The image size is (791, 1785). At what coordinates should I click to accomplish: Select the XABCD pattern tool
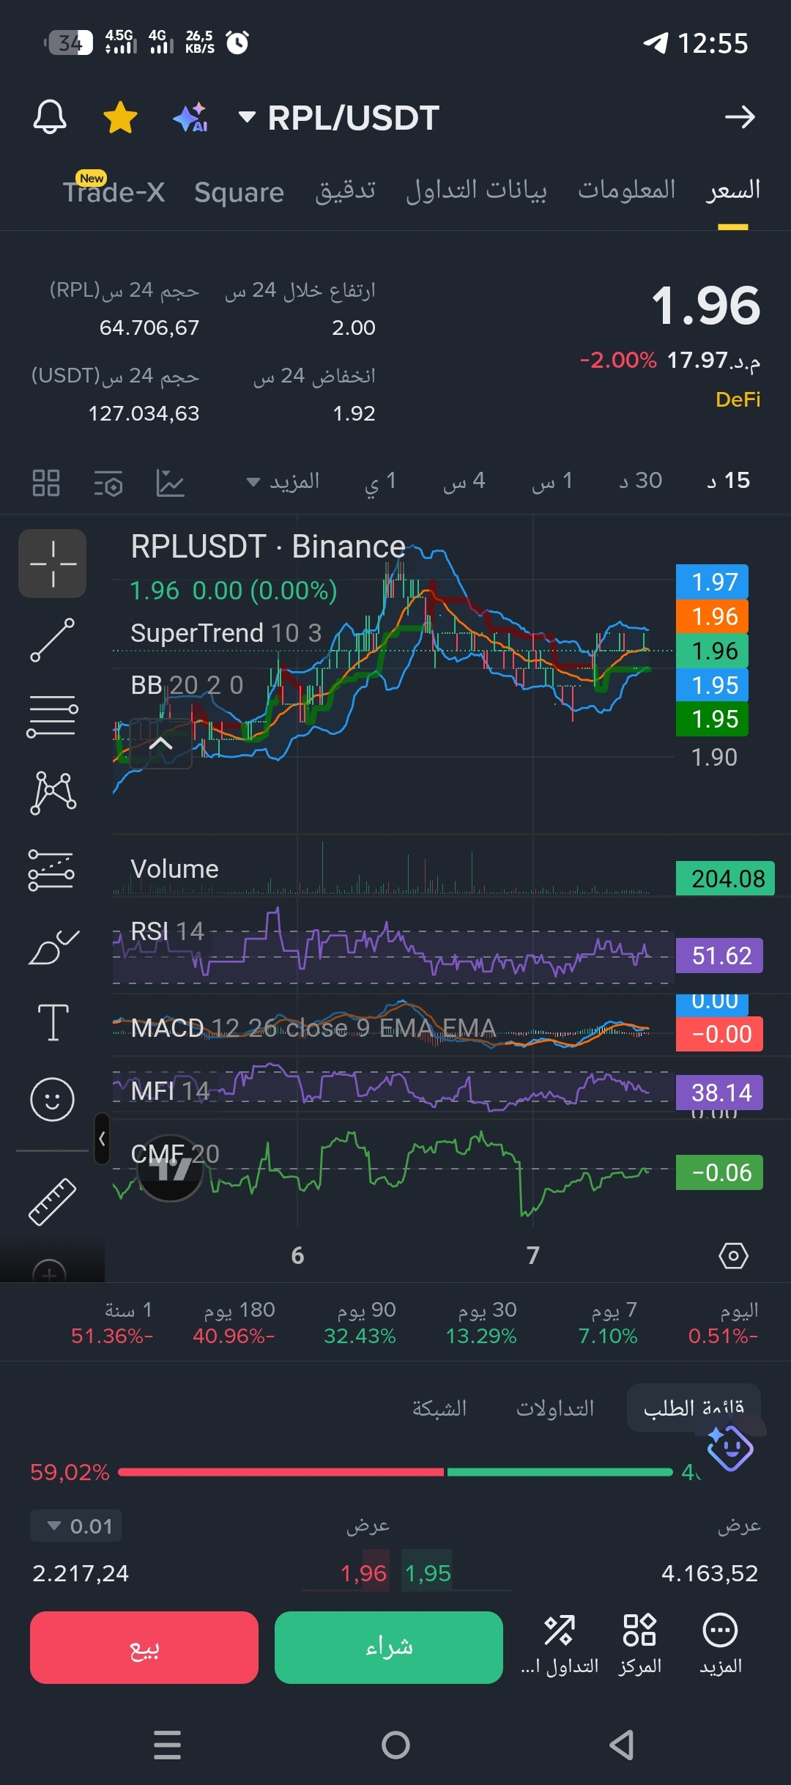point(53,793)
